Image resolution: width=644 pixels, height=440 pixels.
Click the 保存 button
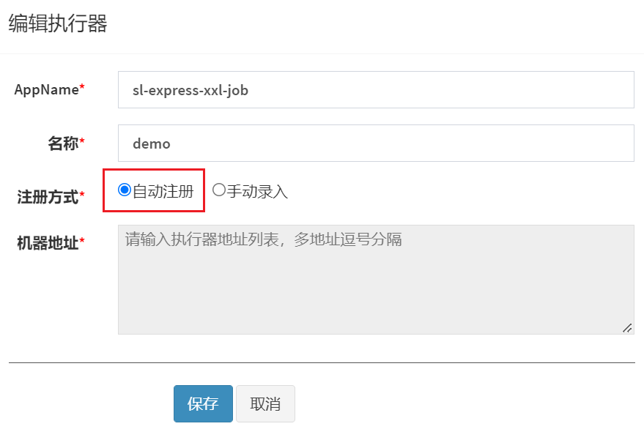coord(203,403)
